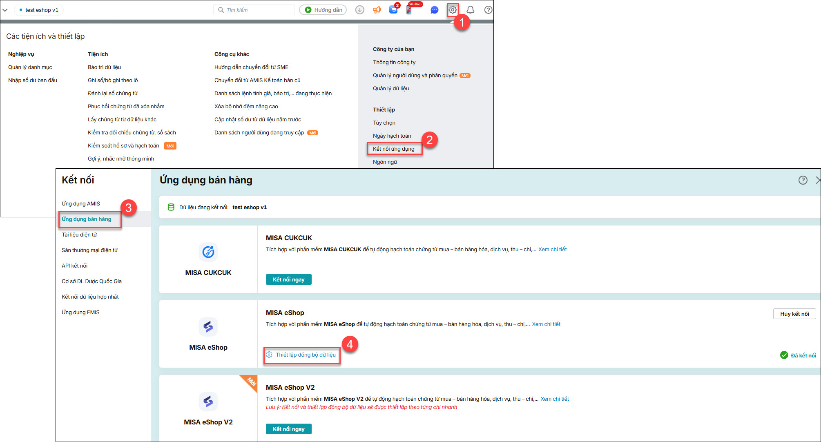Image resolution: width=821 pixels, height=442 pixels.
Task: Click the MISA CUKCUK app logo
Action: (208, 252)
